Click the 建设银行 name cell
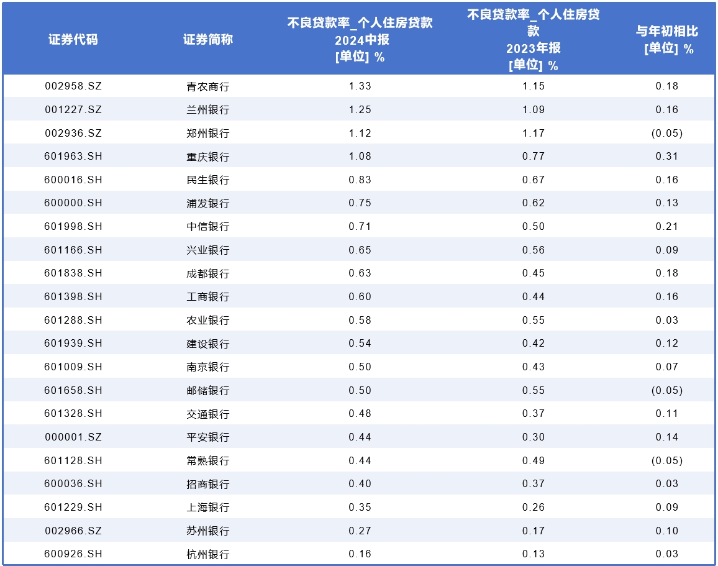The image size is (718, 566). pos(208,344)
